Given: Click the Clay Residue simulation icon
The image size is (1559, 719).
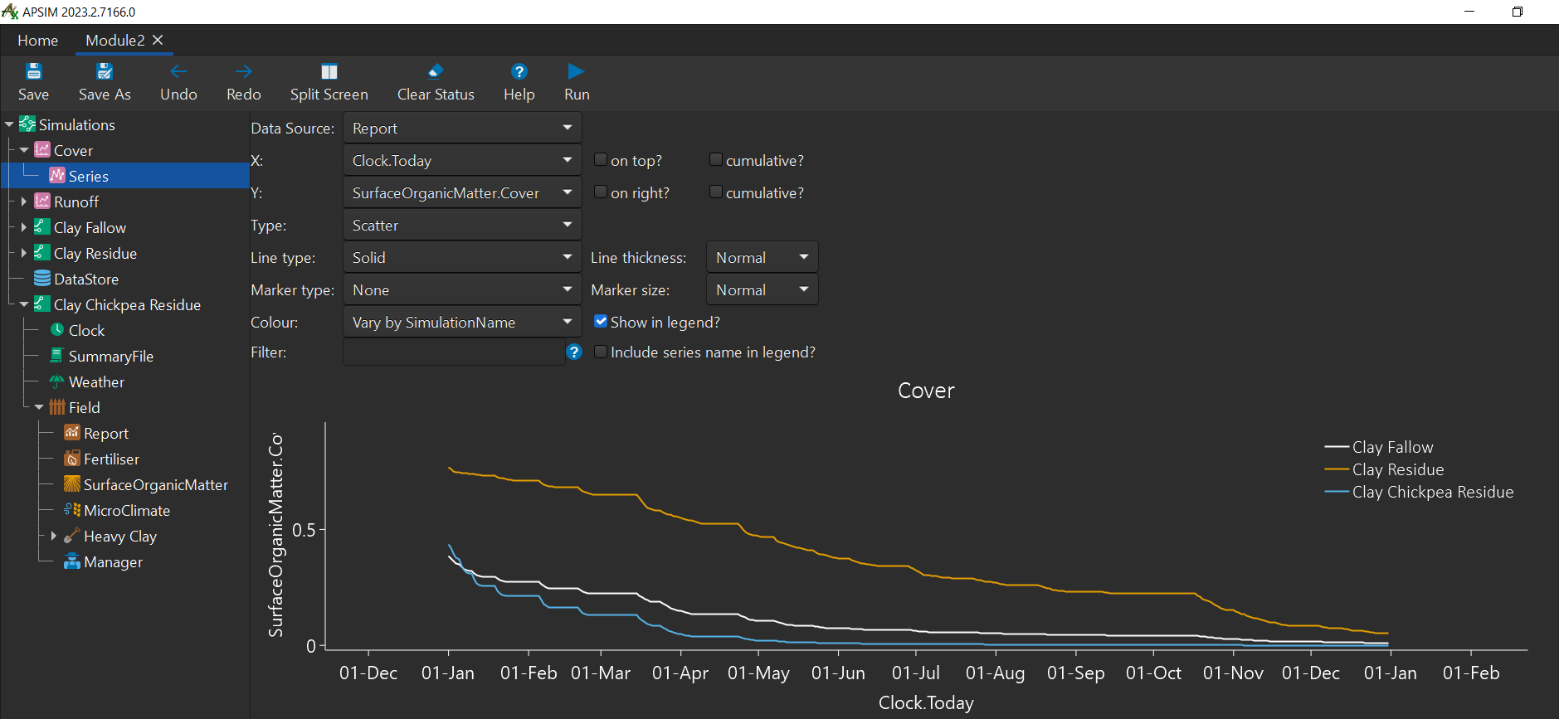Looking at the screenshot, I should (42, 253).
